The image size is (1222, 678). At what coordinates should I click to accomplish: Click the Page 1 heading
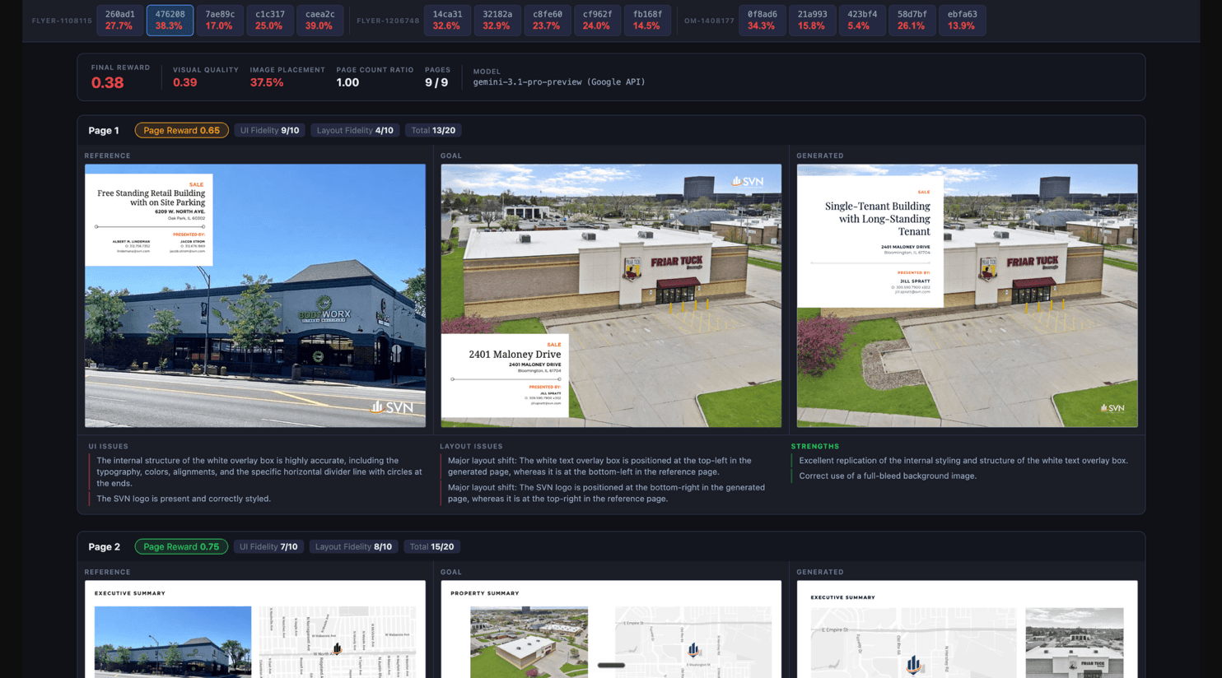point(104,130)
